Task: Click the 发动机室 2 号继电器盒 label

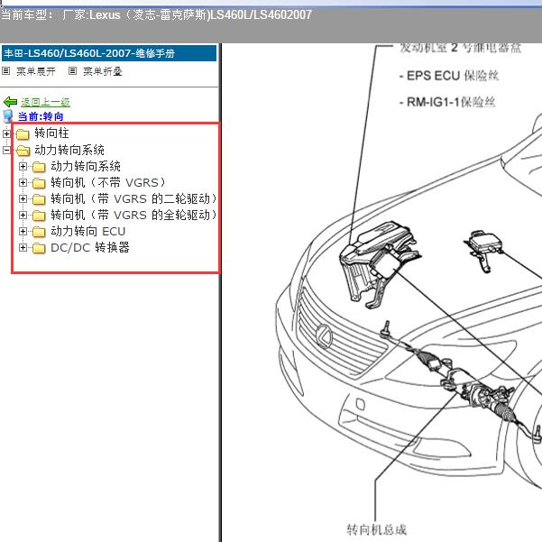Action: click(x=460, y=48)
